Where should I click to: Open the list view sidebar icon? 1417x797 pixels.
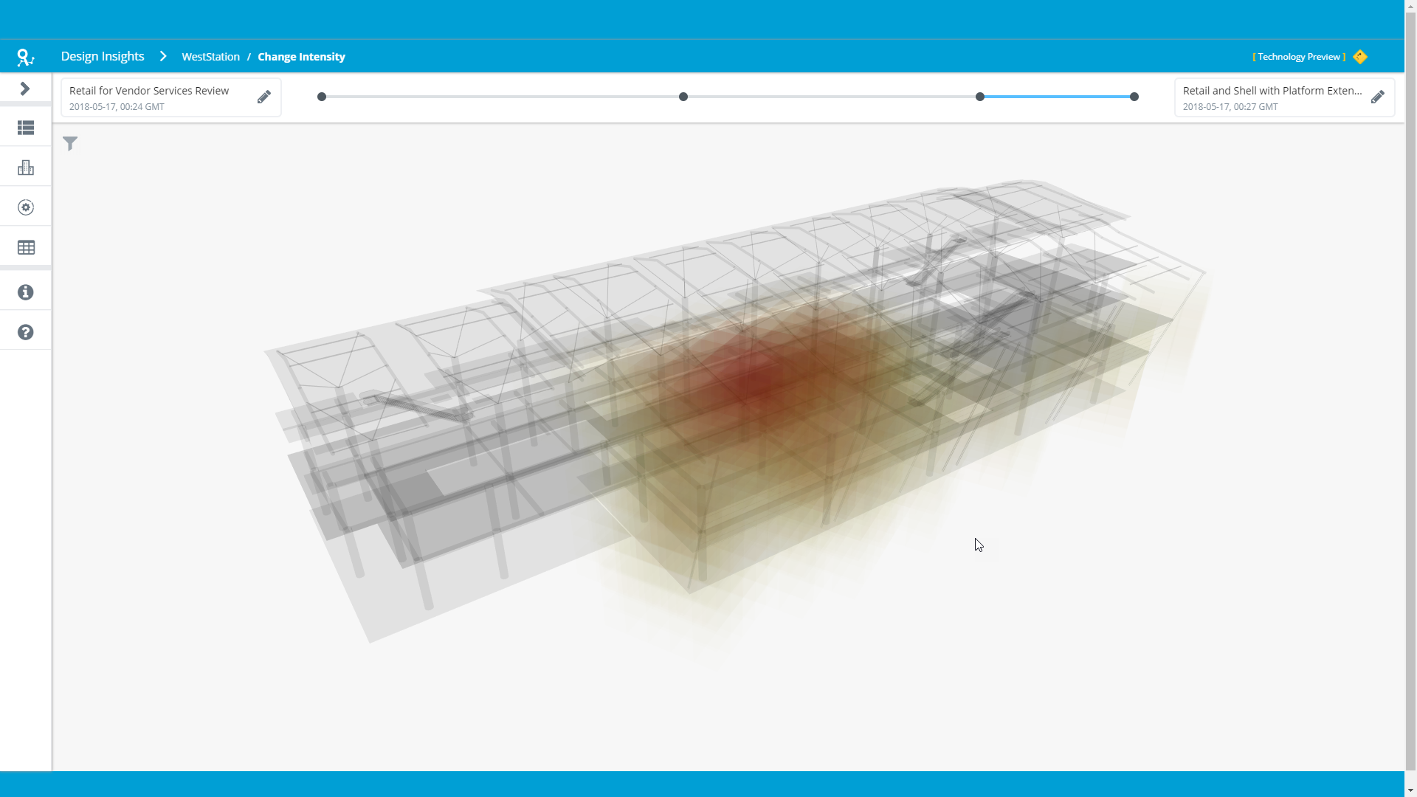click(26, 128)
